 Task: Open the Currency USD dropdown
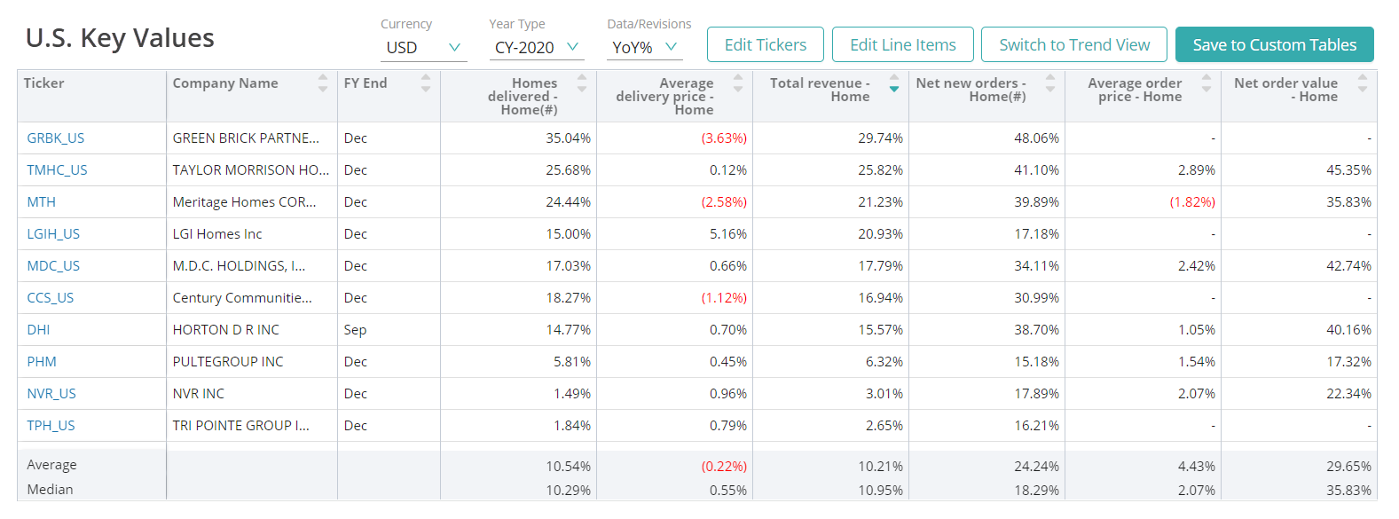[423, 47]
